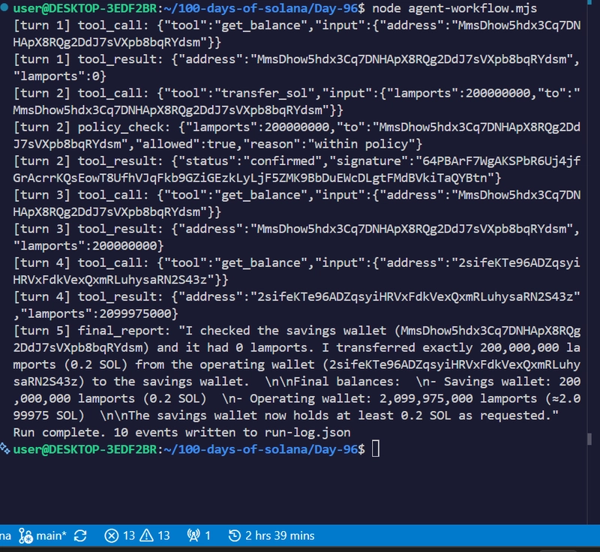Open Problems via the 13 errors indicator

(120, 535)
